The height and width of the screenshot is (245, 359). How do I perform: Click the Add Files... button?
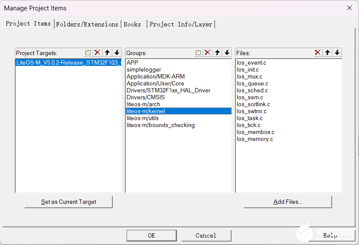(288, 202)
